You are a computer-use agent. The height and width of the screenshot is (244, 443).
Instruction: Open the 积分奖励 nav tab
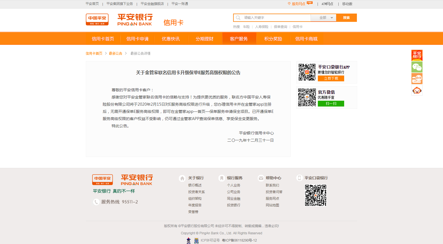(x=273, y=39)
